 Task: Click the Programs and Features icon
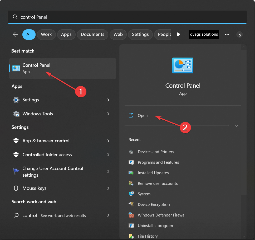pos(131,162)
